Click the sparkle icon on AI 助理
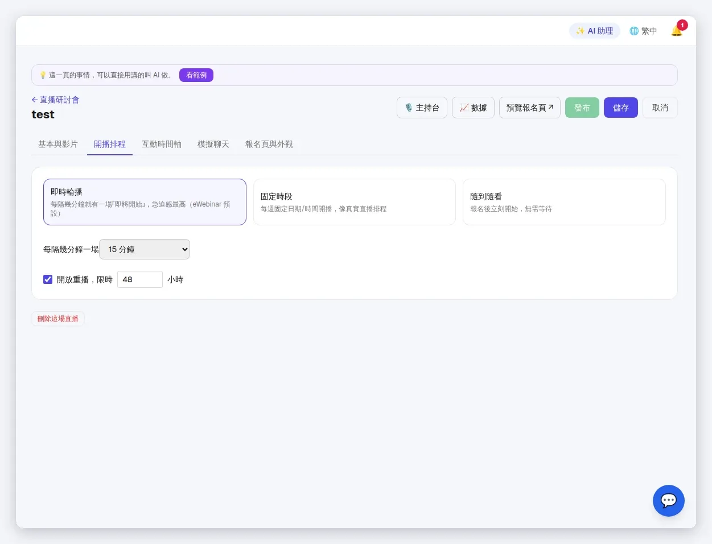The height and width of the screenshot is (544, 712). tap(581, 31)
